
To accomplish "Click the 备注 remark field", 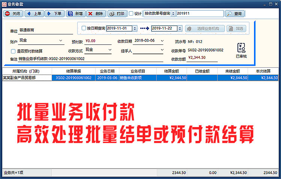I will (x=91, y=59).
